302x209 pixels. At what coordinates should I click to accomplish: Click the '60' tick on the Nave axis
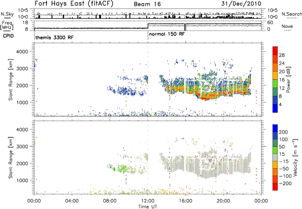(270, 23)
